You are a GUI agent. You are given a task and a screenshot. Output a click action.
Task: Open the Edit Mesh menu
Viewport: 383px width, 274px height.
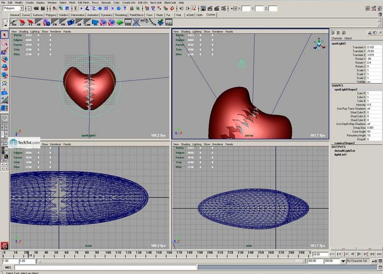coord(83,2)
